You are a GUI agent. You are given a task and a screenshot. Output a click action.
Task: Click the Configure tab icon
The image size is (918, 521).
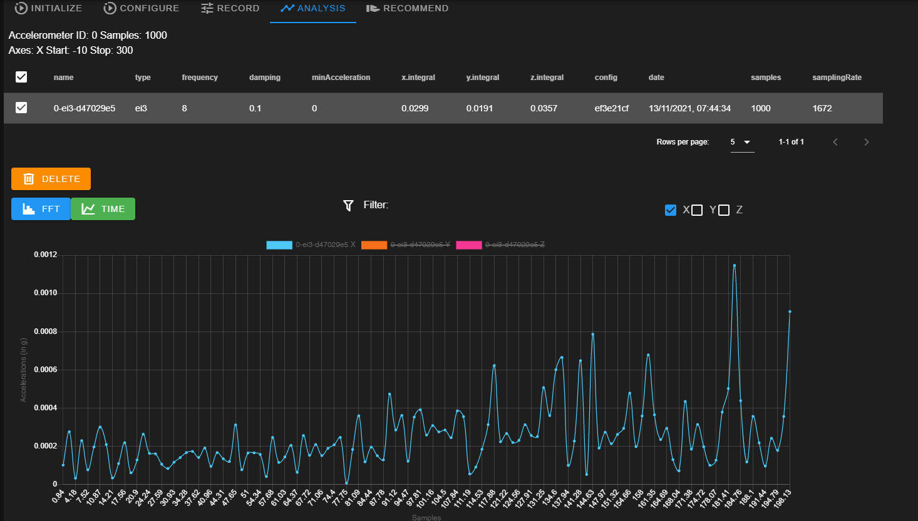click(x=110, y=8)
